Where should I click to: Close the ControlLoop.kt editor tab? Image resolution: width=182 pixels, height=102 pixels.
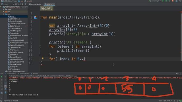tap(42, 4)
